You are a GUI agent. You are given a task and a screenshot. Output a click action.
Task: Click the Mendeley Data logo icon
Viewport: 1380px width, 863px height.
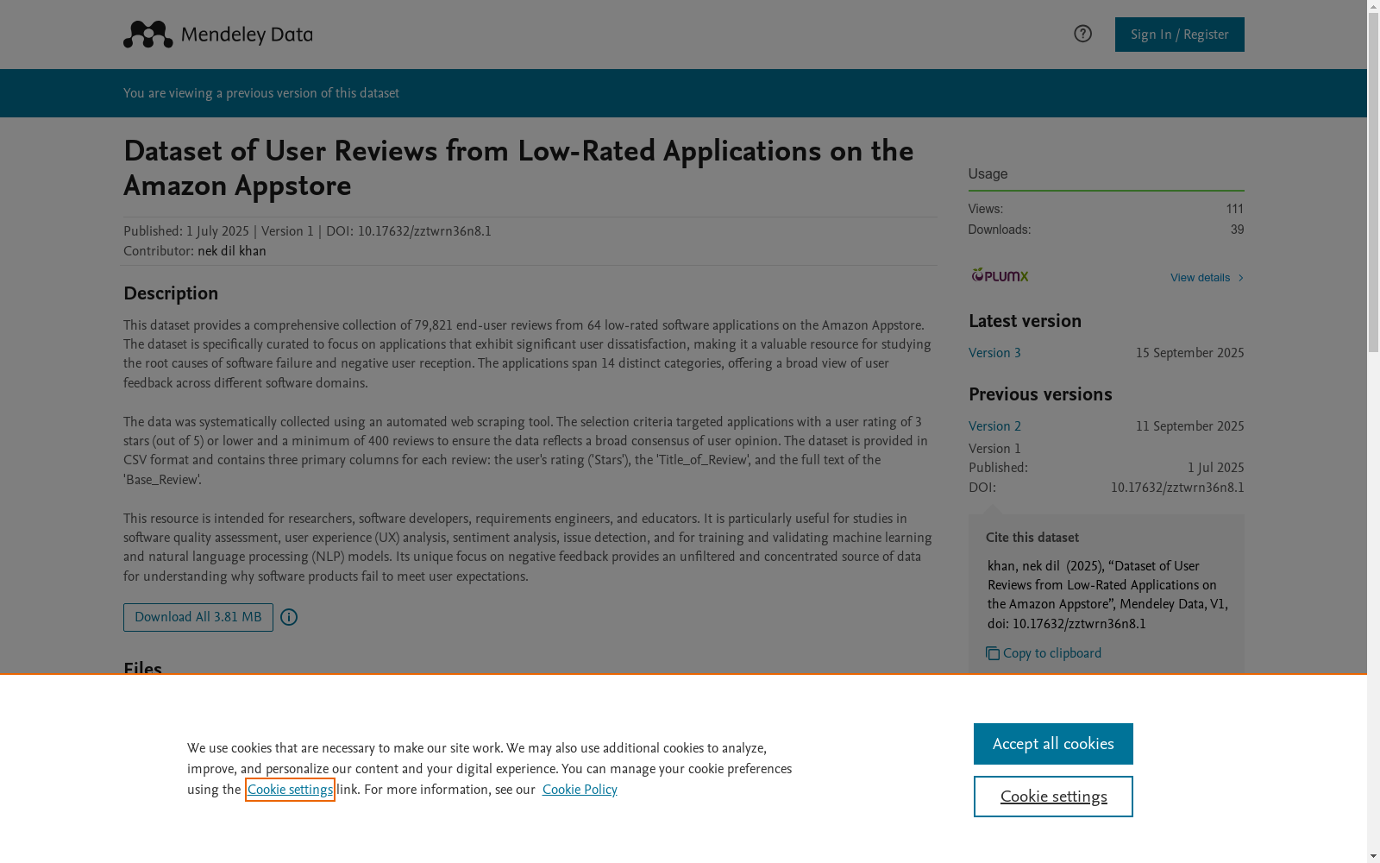(x=148, y=35)
